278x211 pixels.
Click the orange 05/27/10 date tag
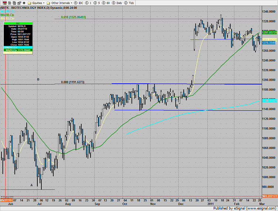[x=6, y=200]
